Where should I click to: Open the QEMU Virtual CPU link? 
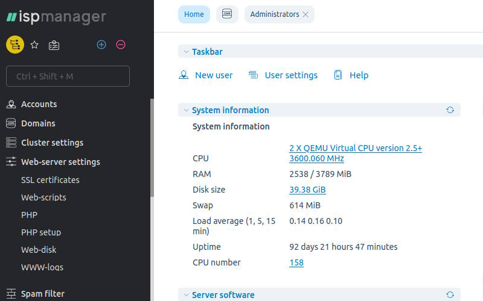click(x=356, y=153)
